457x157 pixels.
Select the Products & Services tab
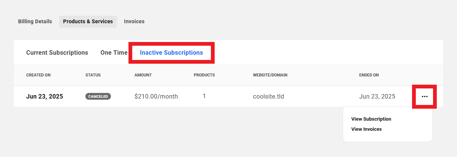tap(88, 21)
